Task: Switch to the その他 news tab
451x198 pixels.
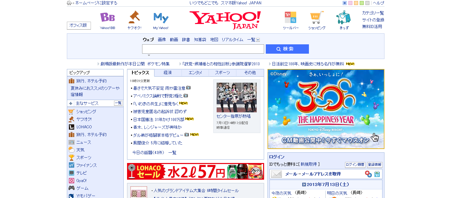Action: (250, 73)
